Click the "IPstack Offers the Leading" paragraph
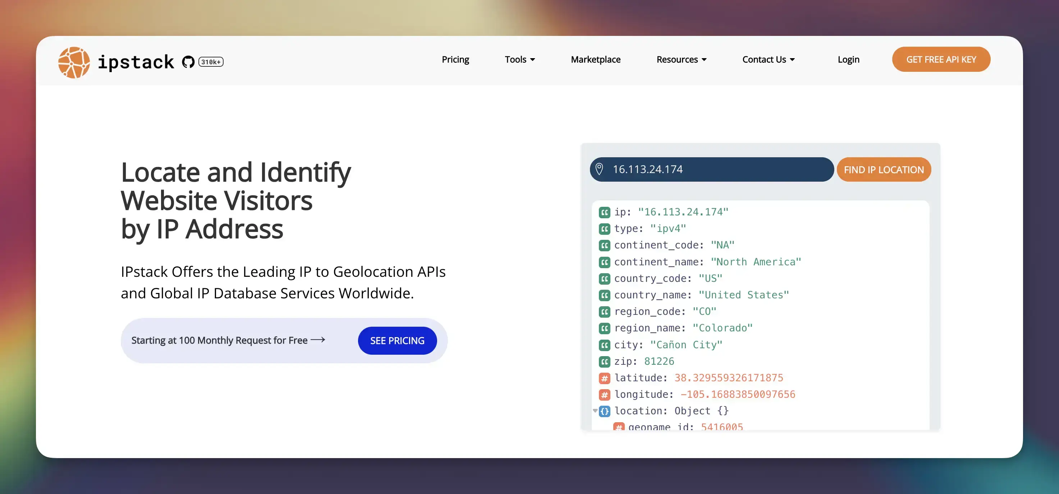Viewport: 1059px width, 494px height. (283, 283)
